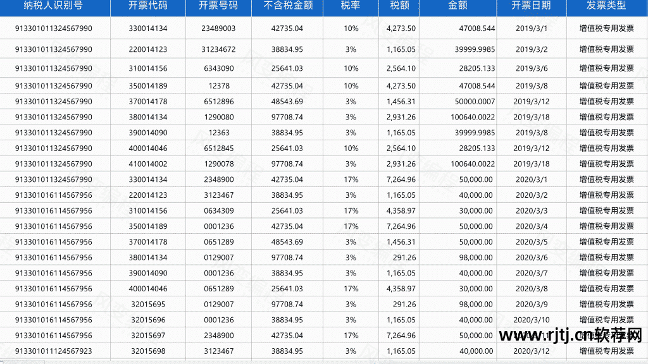Click amount 39999.9985 in the 2019/3/2 row

[x=475, y=49]
